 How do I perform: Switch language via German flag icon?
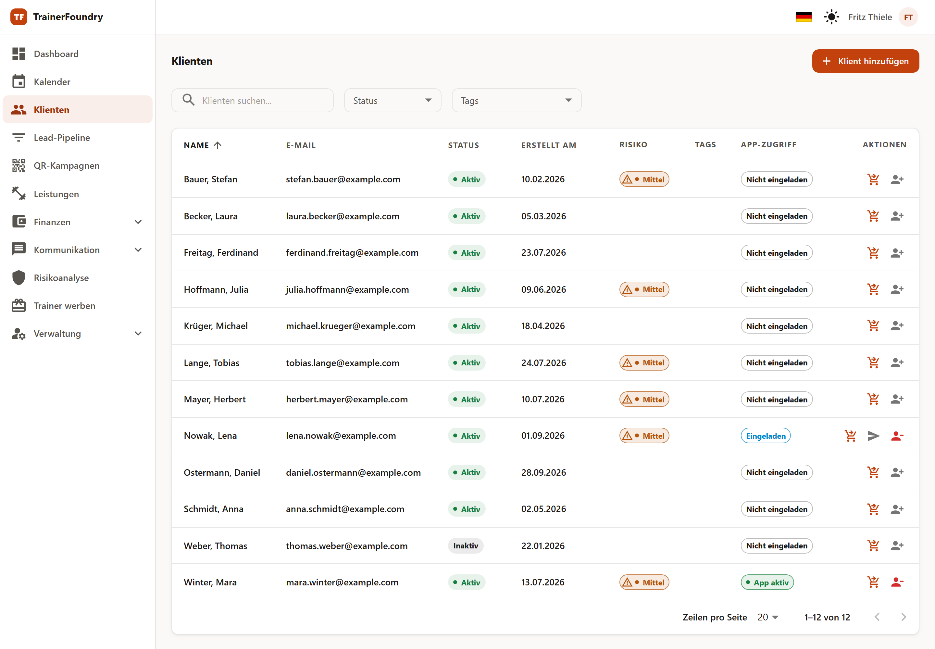coord(803,17)
